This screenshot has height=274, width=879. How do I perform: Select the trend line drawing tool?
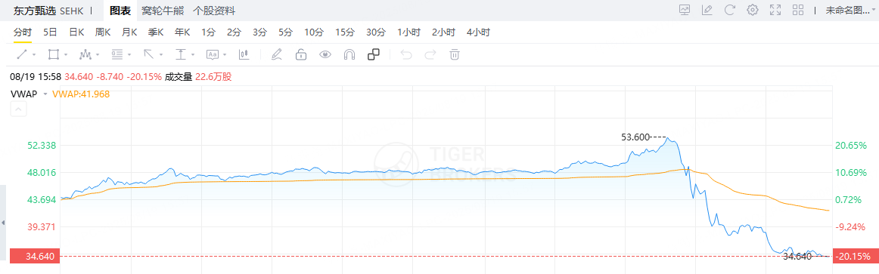[23, 54]
